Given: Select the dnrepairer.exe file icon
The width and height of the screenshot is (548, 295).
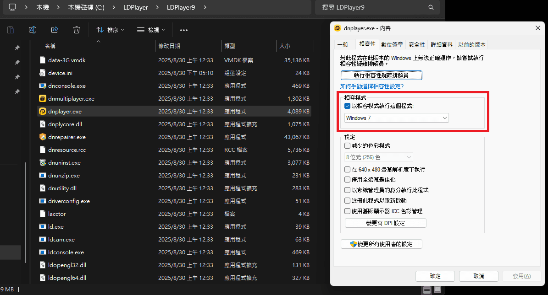Looking at the screenshot, I should 42,137.
